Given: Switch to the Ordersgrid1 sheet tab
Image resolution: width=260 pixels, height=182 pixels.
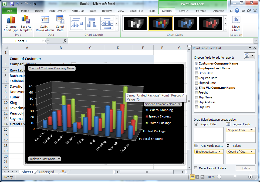Looking at the screenshot, I should tap(47, 172).
